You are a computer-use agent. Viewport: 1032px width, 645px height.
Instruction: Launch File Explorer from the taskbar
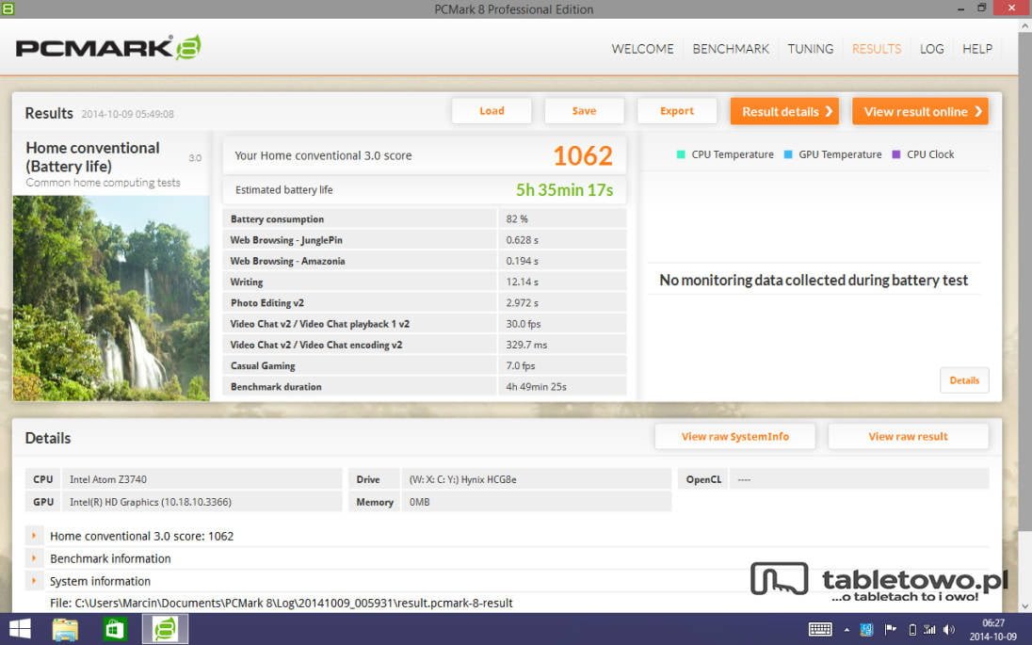[x=65, y=629]
